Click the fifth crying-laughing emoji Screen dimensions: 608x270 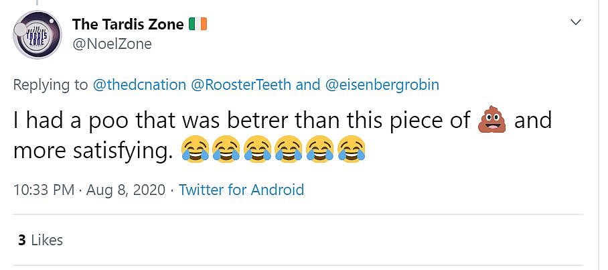coord(321,150)
